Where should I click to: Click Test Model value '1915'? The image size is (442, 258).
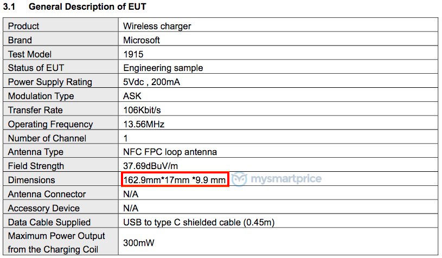pos(133,54)
